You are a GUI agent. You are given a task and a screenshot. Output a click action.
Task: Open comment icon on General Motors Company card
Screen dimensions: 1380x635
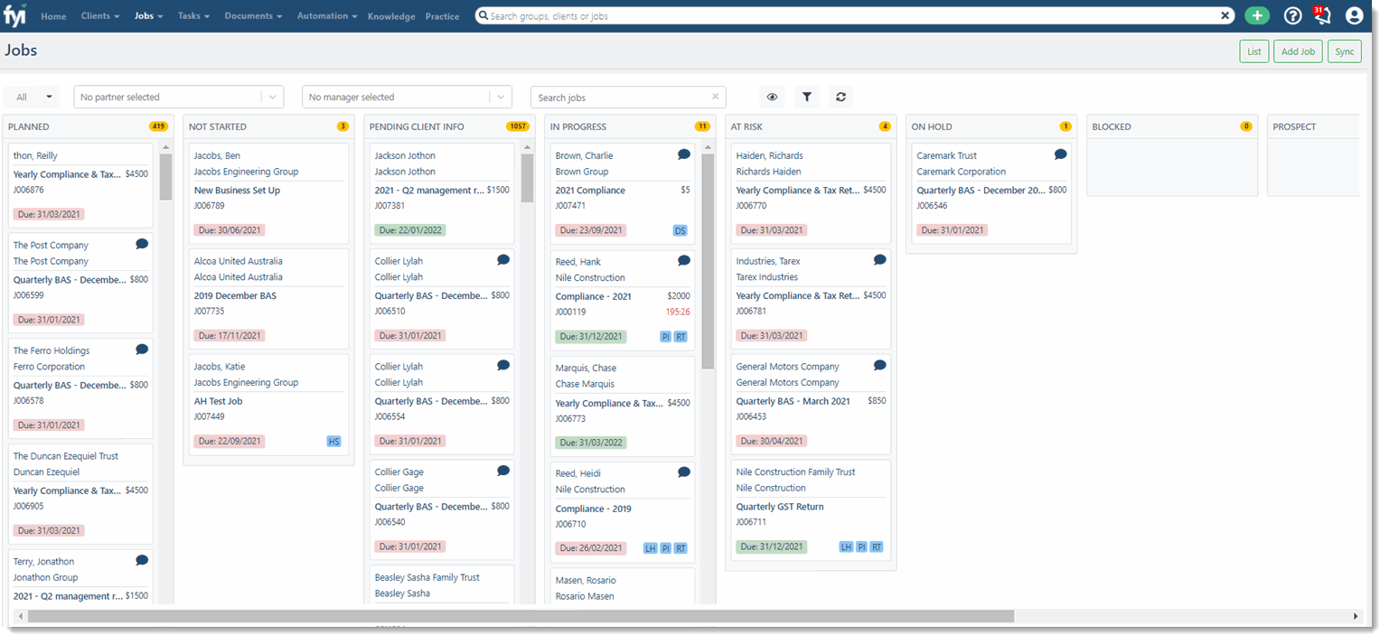pyautogui.click(x=880, y=366)
